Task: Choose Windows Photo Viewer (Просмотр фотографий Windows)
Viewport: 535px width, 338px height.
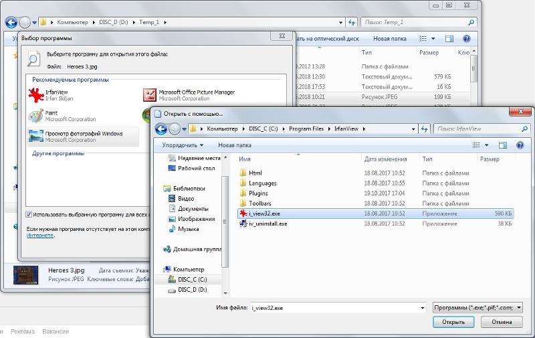Action: click(x=83, y=137)
